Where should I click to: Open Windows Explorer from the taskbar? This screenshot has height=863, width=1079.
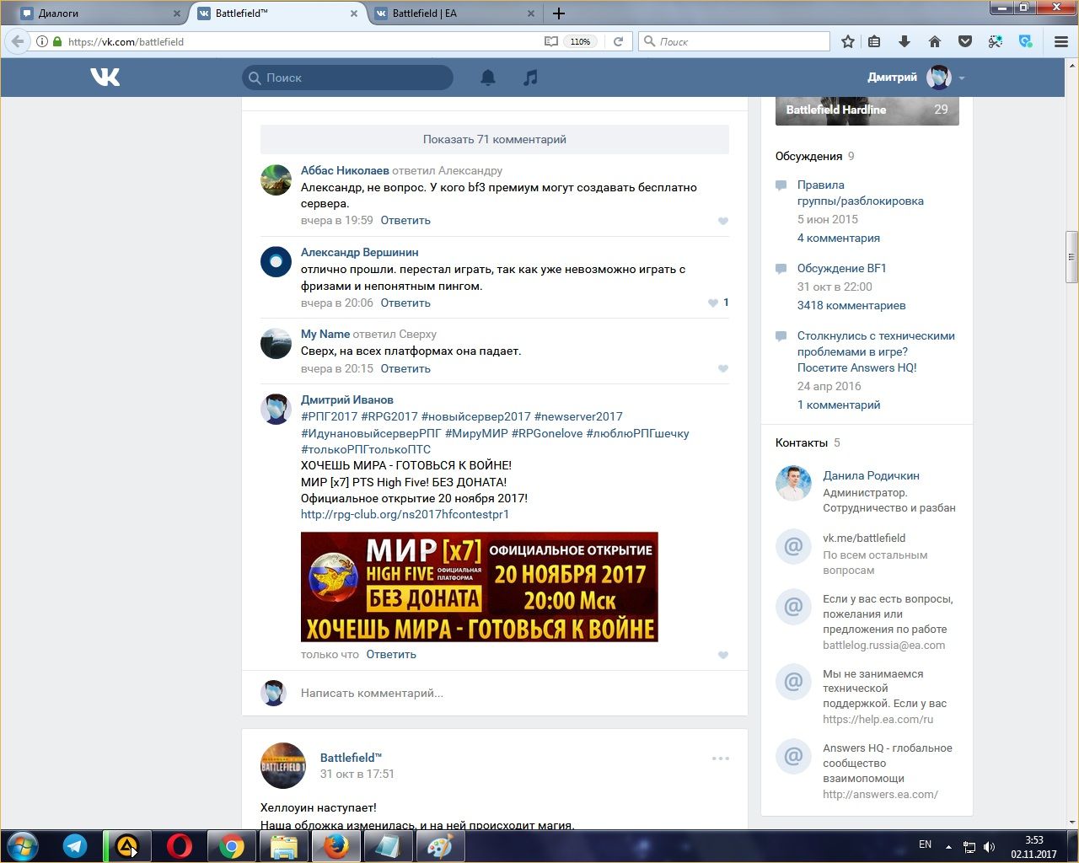(x=284, y=846)
